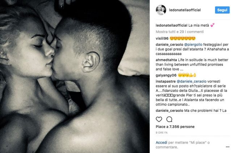Open ledonatellaofficial profile avatar
Screen dimensions: 231x153
coord(161,10)
